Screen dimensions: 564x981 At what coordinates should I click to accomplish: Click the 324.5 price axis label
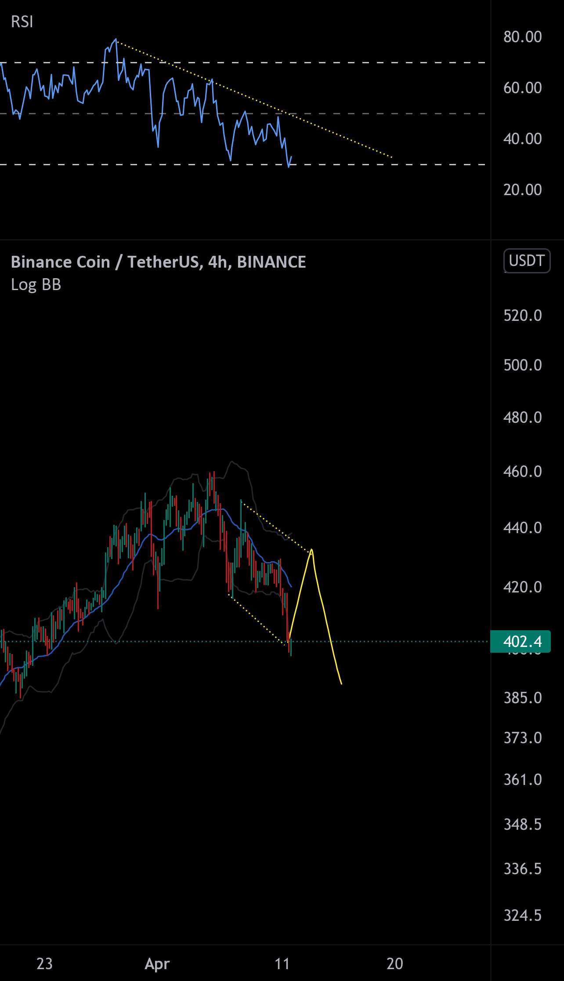523,916
